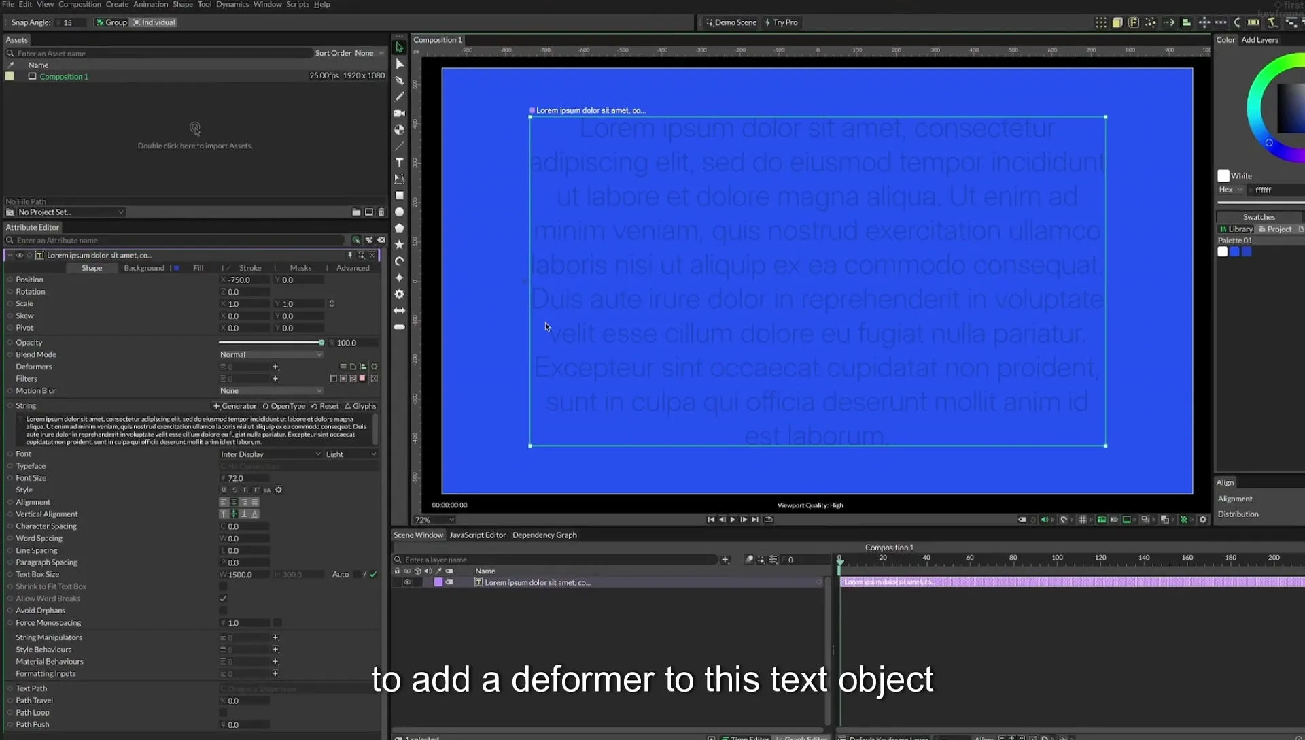The height and width of the screenshot is (740, 1305).
Task: Open the 72% zoom level dropdown
Action: [434, 520]
